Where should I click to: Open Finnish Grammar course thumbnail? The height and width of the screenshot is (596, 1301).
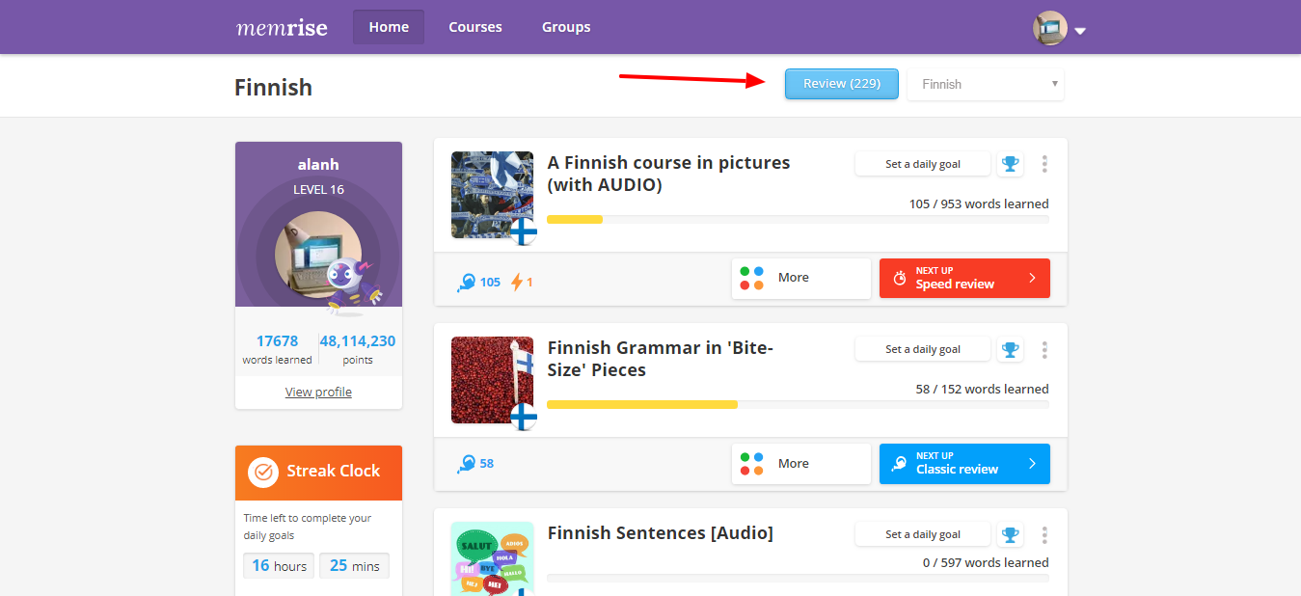(492, 380)
